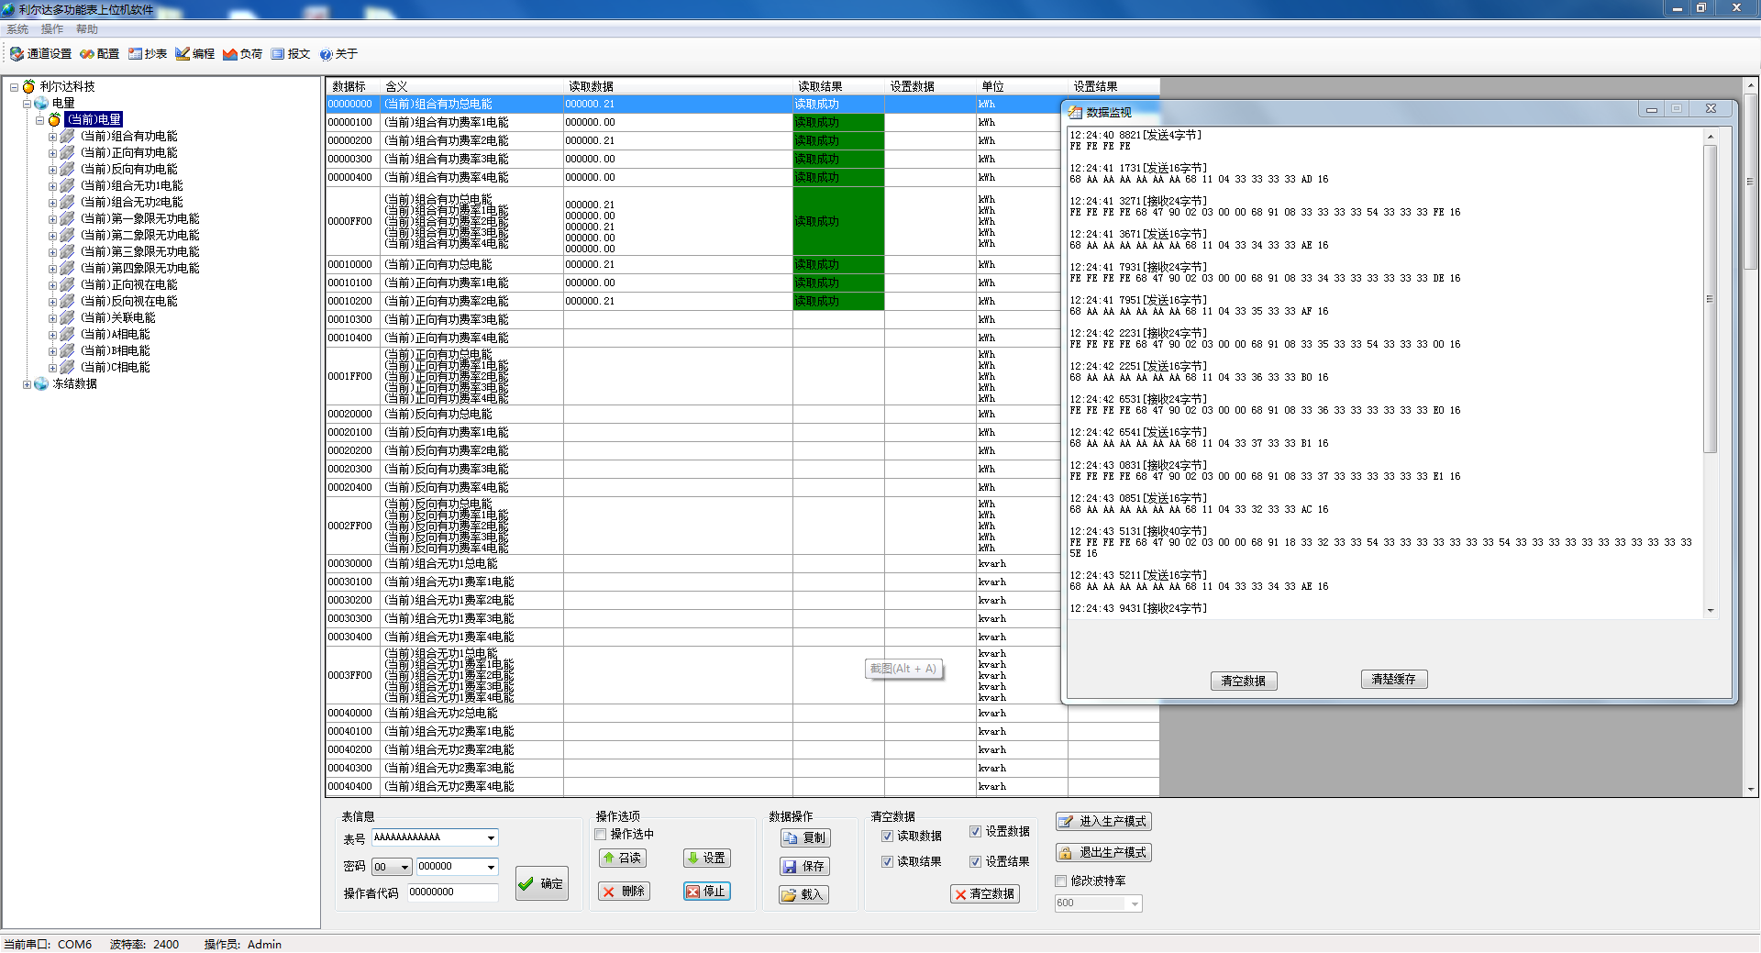The height and width of the screenshot is (953, 1761).
Task: Click the 进入生产模式 production mode button
Action: (x=1103, y=822)
